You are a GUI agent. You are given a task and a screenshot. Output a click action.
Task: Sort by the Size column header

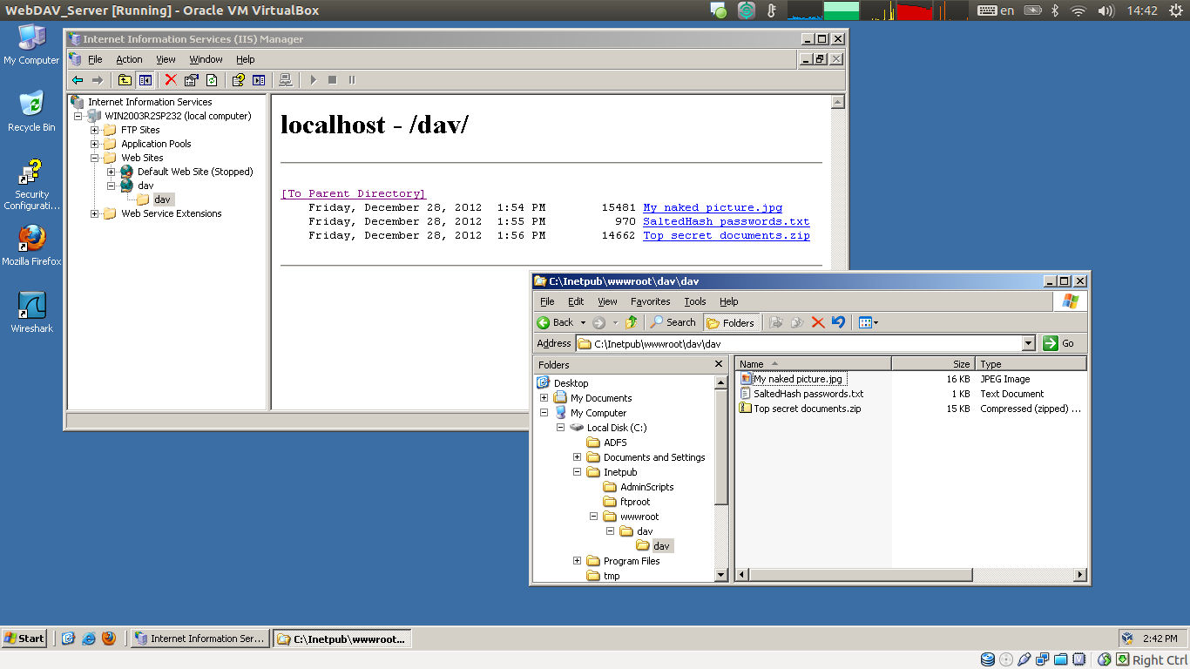click(933, 364)
